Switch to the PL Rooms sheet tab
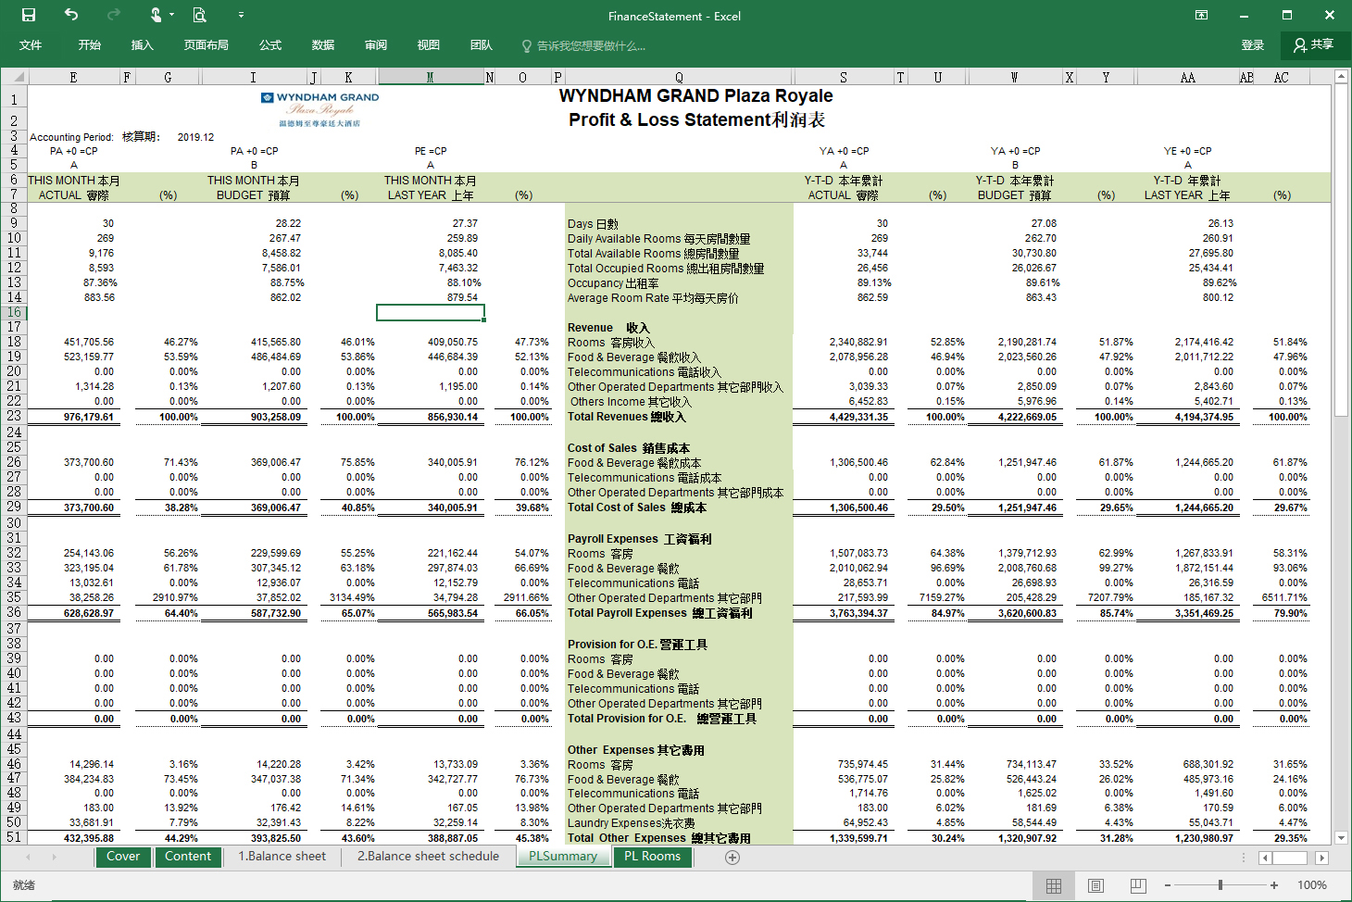The width and height of the screenshot is (1352, 902). coord(652,857)
